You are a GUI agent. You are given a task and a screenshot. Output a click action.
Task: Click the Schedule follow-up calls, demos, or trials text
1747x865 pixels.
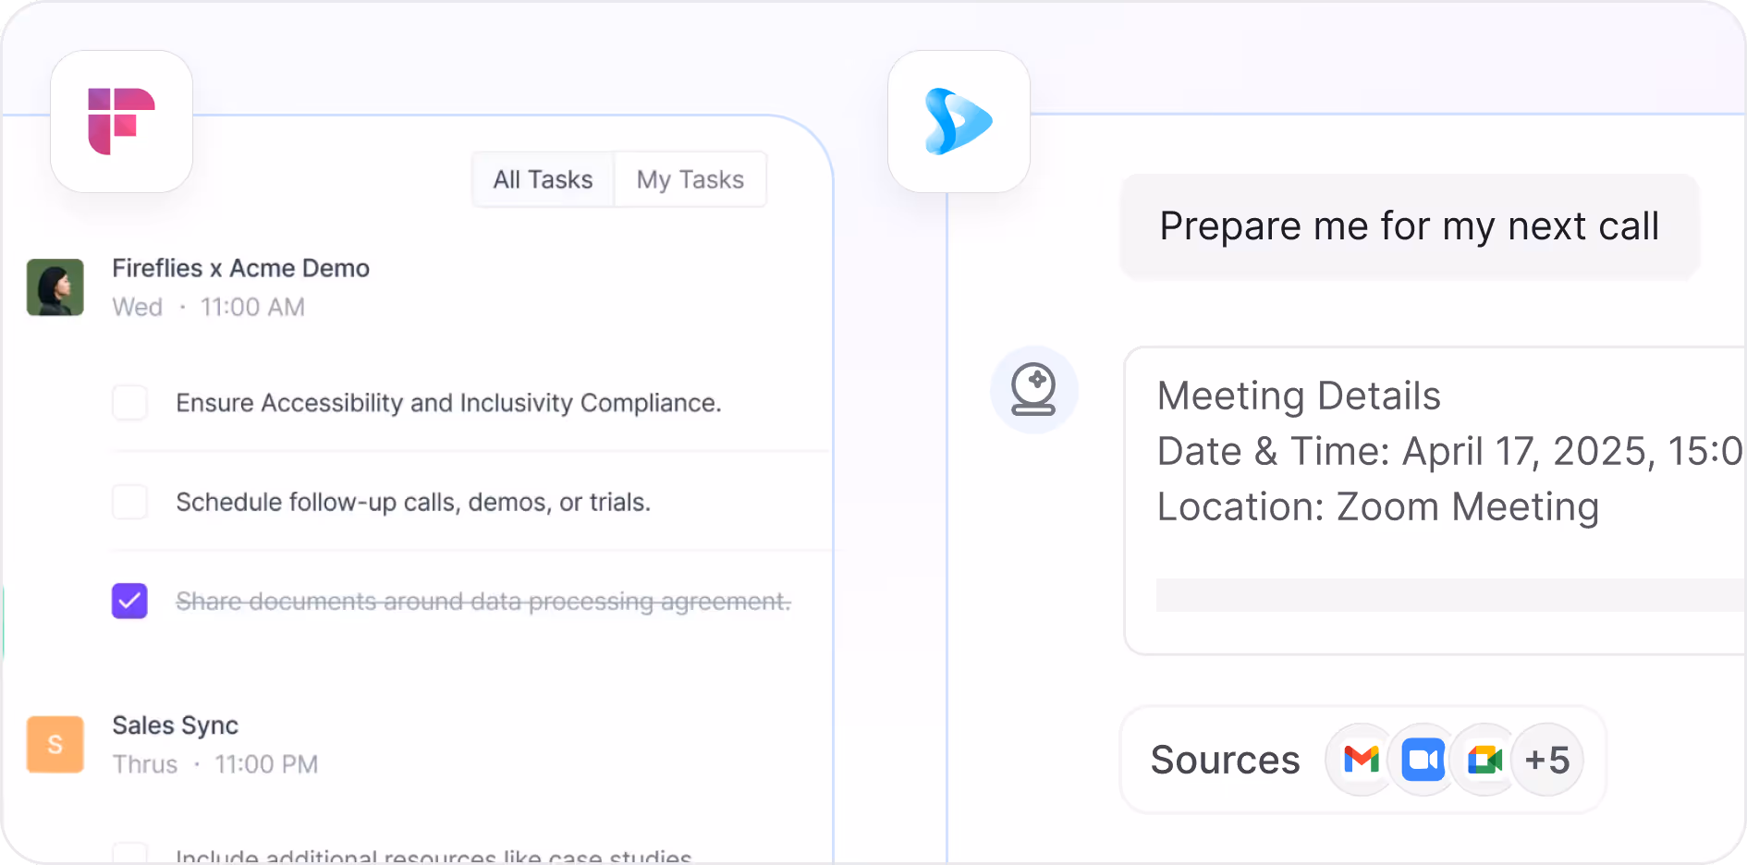click(413, 502)
